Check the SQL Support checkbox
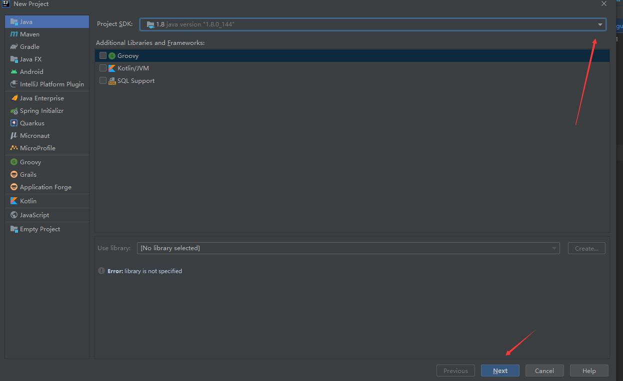The height and width of the screenshot is (381, 623). [x=103, y=80]
